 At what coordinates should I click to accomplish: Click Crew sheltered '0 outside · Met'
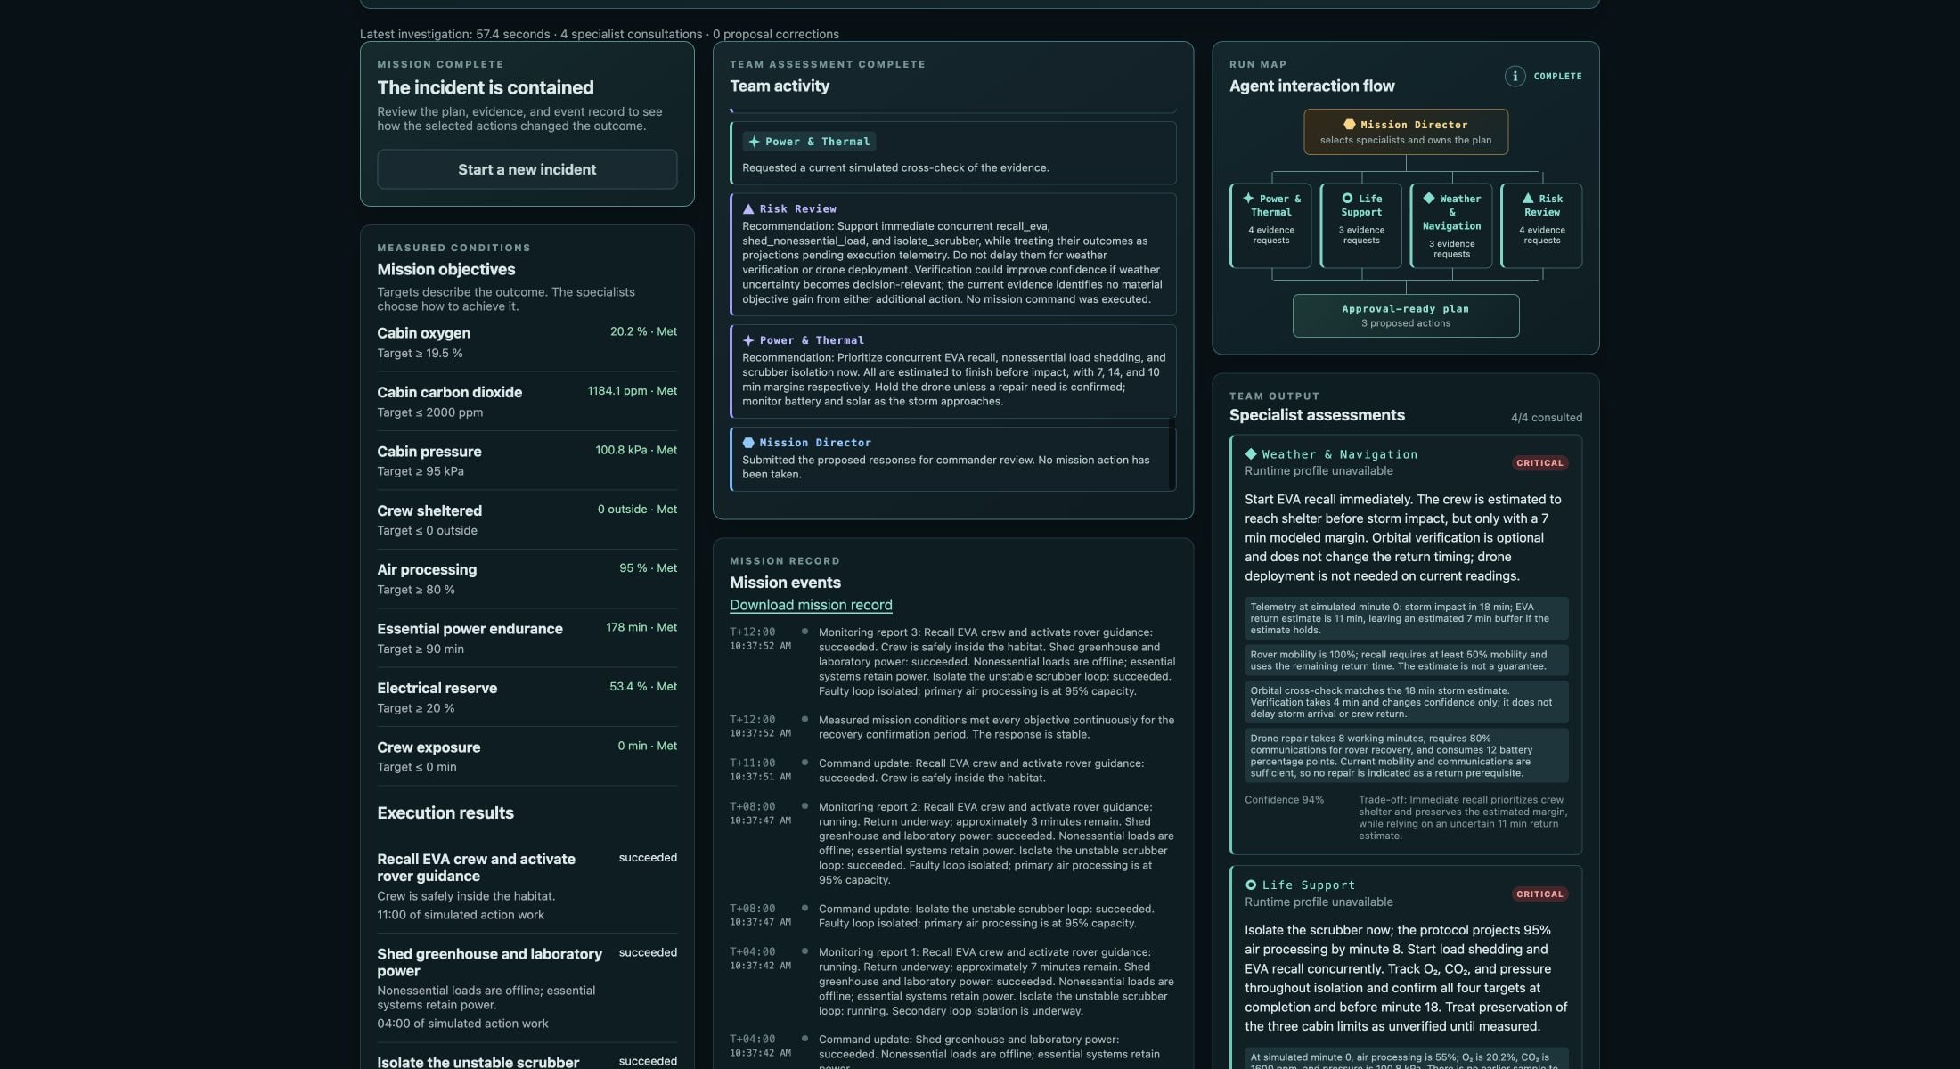pyautogui.click(x=637, y=510)
